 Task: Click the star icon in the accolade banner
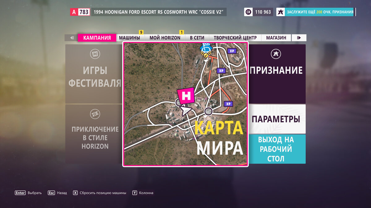280,11
